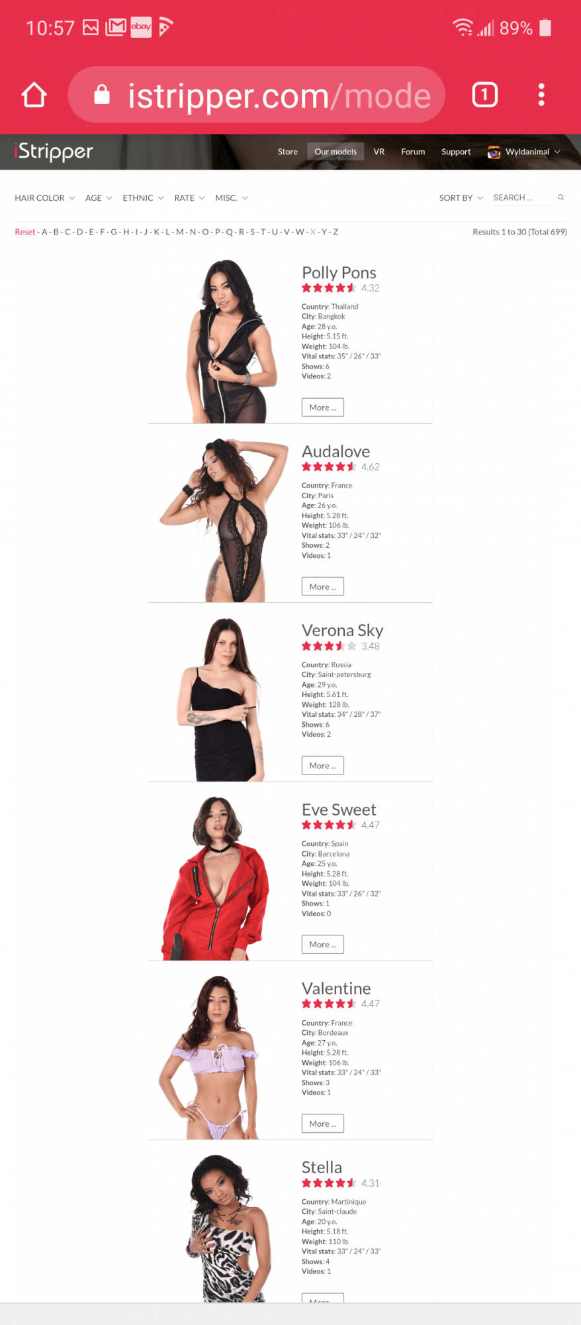Go to the Forum menu item
This screenshot has width=581, height=1325.
click(x=413, y=152)
